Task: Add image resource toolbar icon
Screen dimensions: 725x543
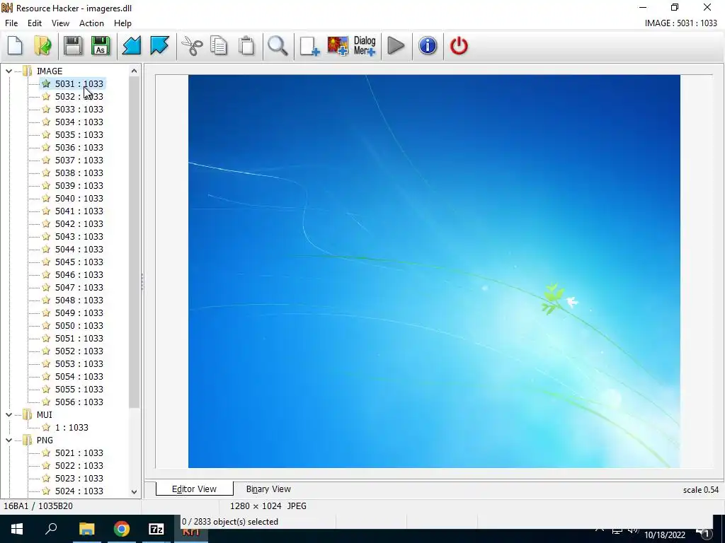Action: [x=338, y=46]
